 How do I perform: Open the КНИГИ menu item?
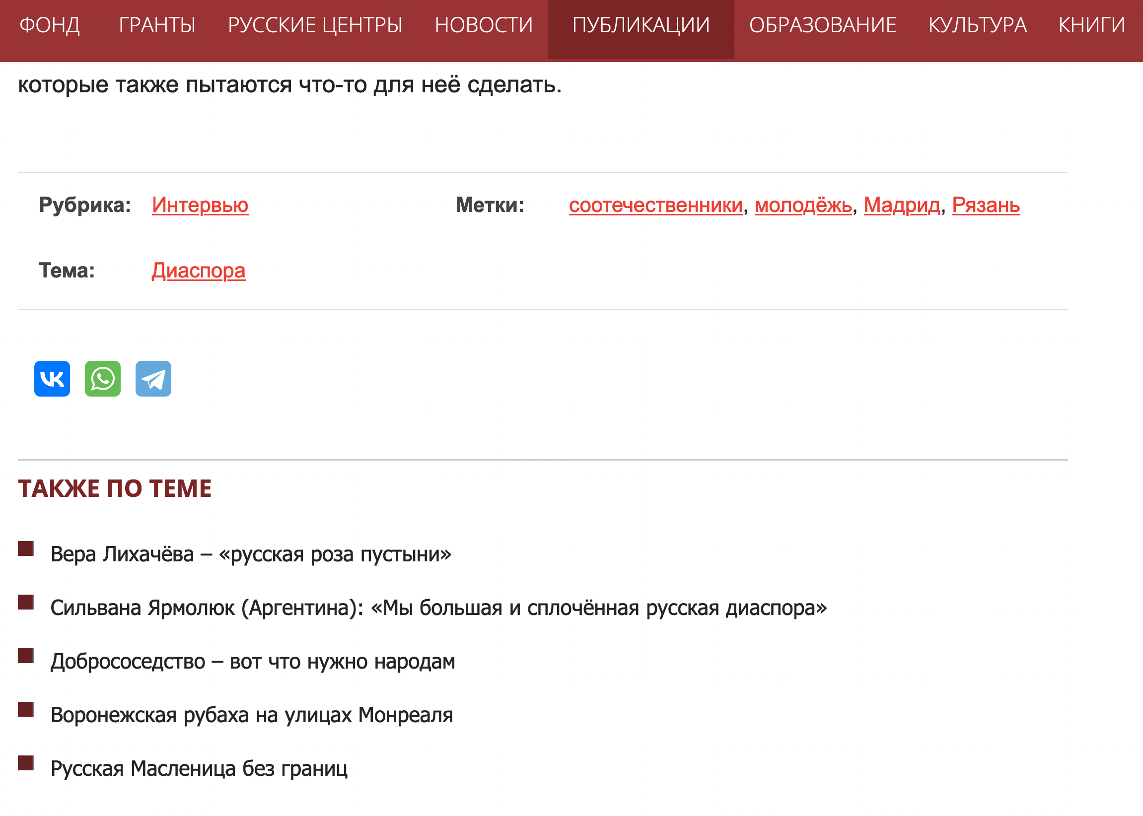click(x=1091, y=25)
